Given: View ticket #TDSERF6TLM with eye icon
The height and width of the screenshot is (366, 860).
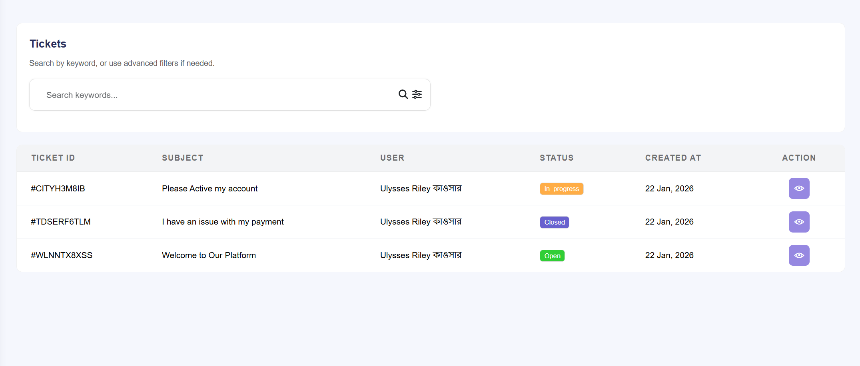Looking at the screenshot, I should pos(799,222).
